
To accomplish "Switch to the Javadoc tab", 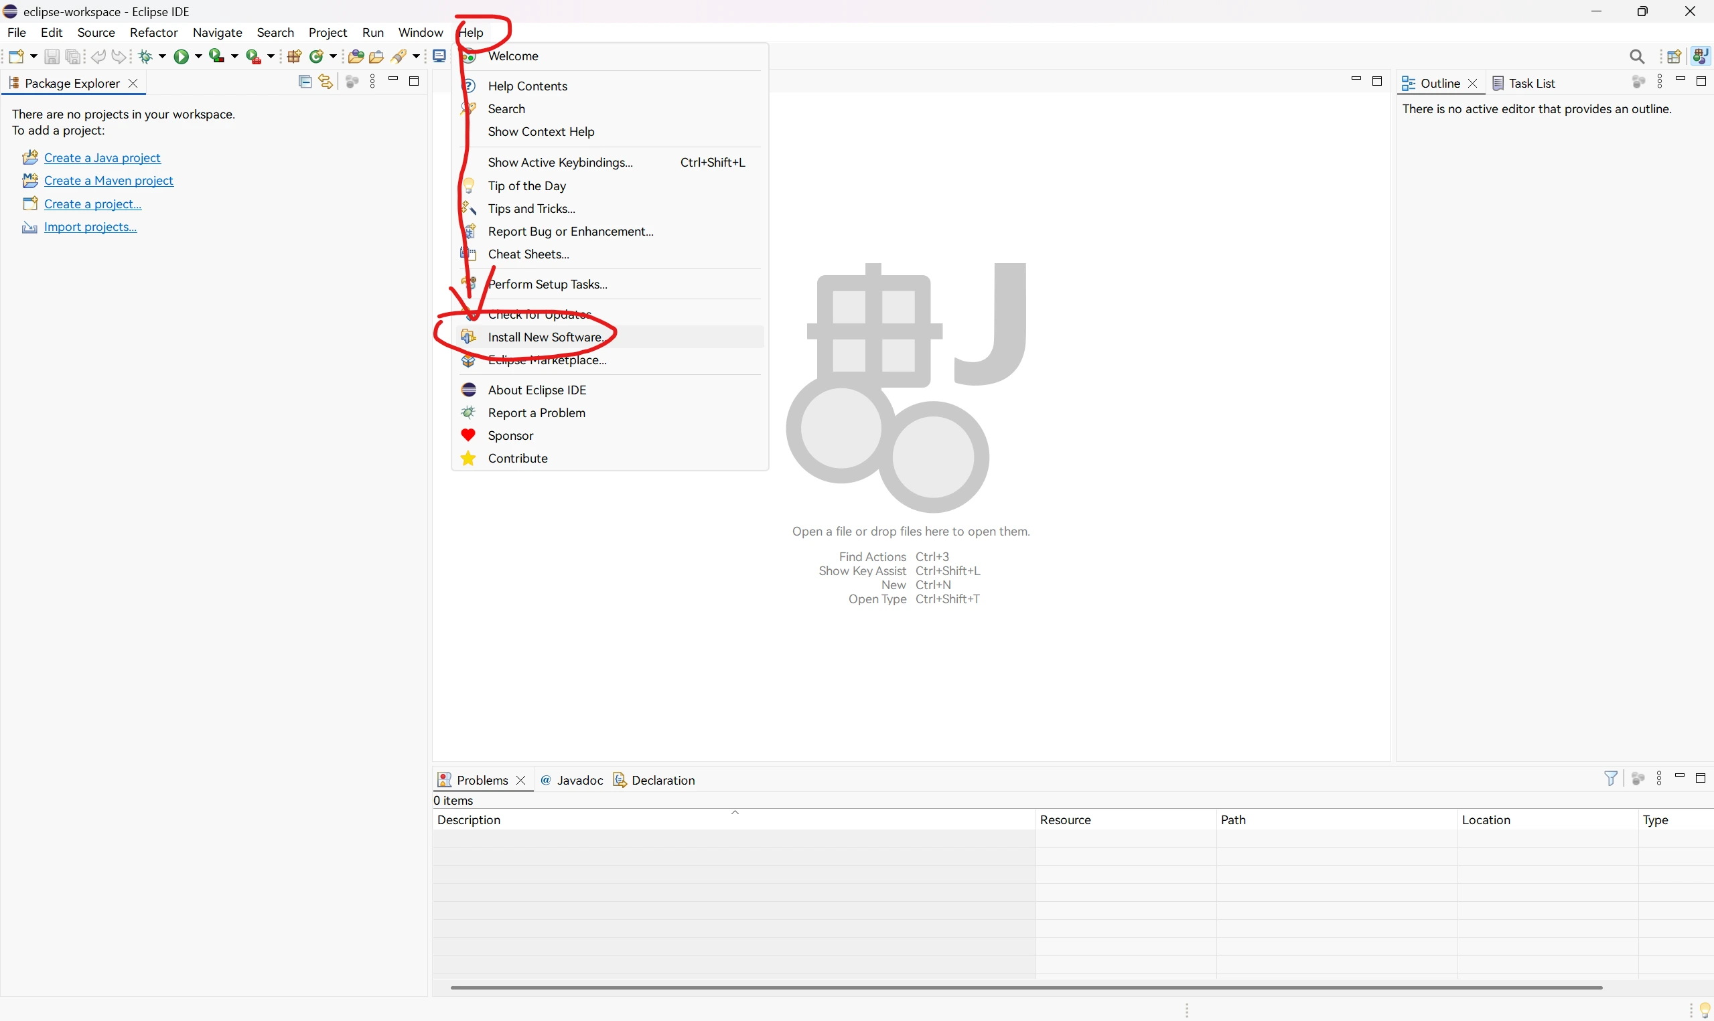I will point(579,780).
